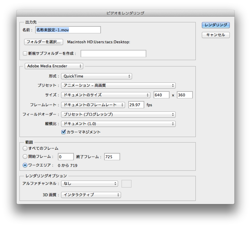Click the 名称未設定-1.mov name field
251x227 pixels.
68,30
